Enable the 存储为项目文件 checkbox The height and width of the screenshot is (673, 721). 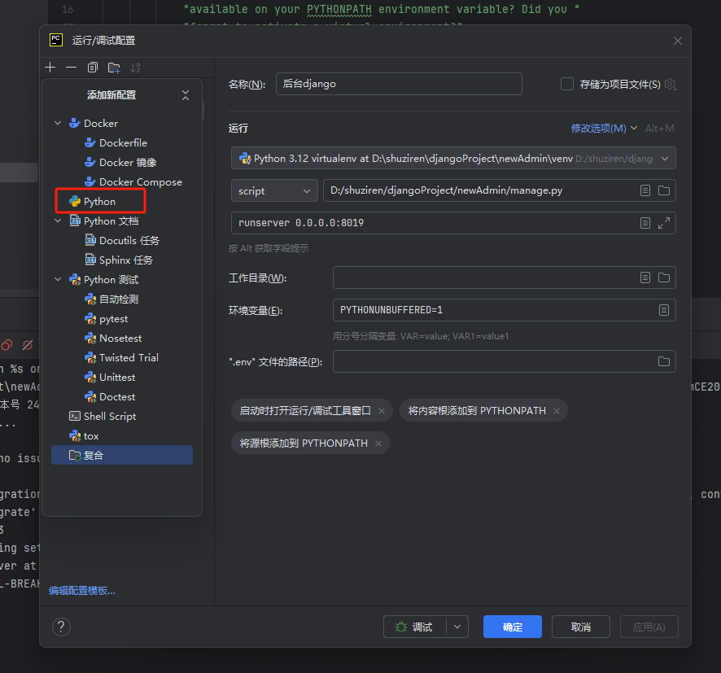click(x=567, y=84)
